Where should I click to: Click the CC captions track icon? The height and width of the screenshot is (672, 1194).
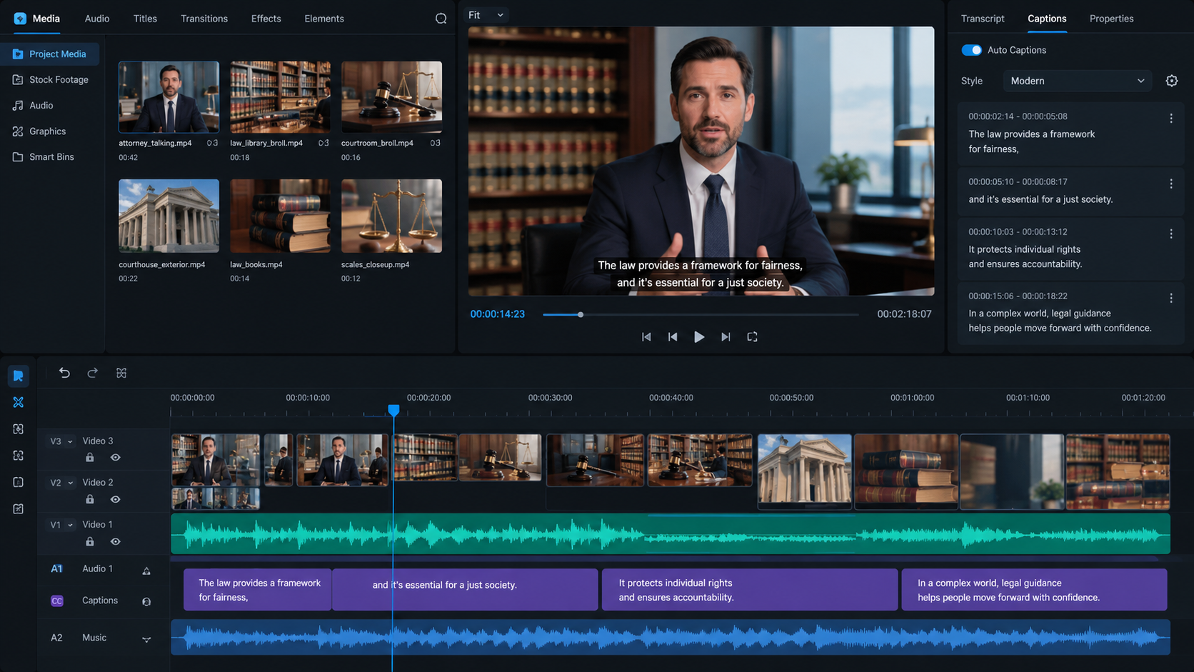coord(57,601)
